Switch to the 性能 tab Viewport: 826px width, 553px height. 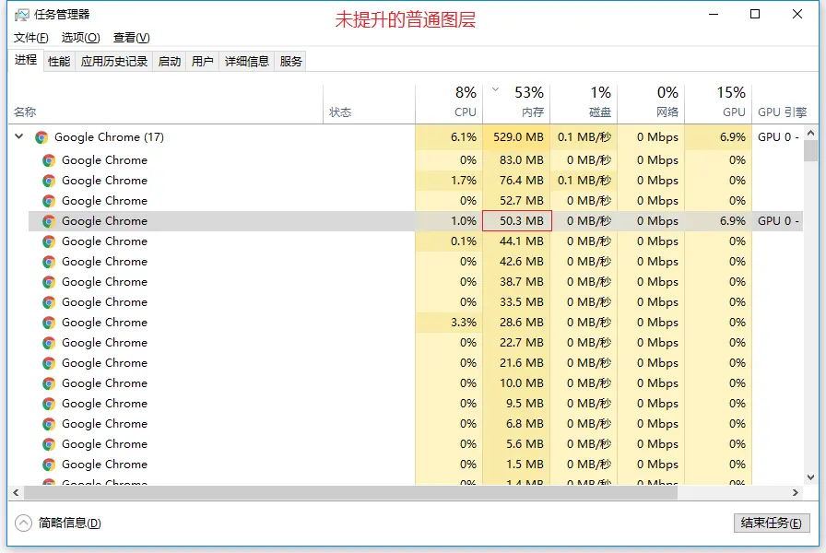pyautogui.click(x=59, y=62)
